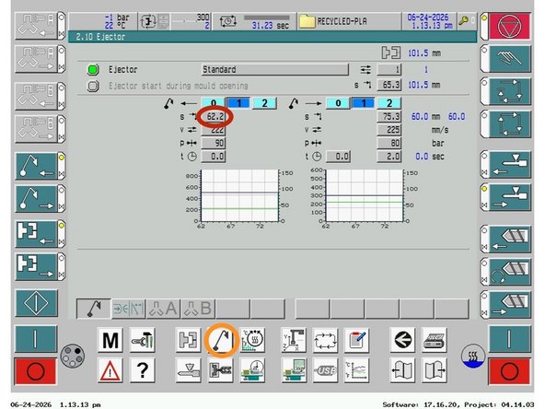The height and width of the screenshot is (409, 545).
Task: Select the highlighted ejector icon in bottom menu
Action: [x=220, y=340]
